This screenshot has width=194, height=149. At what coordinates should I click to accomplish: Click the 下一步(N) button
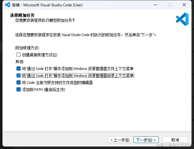[146, 140]
